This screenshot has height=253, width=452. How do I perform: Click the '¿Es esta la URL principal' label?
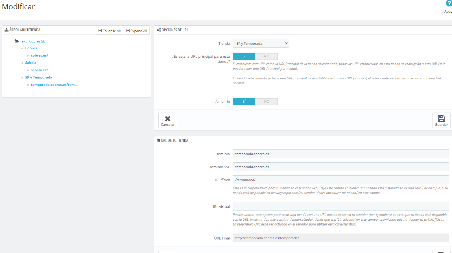click(x=201, y=59)
